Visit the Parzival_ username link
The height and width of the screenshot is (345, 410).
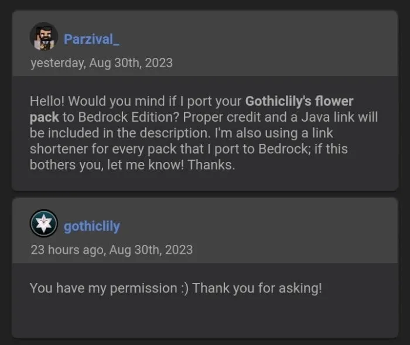point(91,39)
